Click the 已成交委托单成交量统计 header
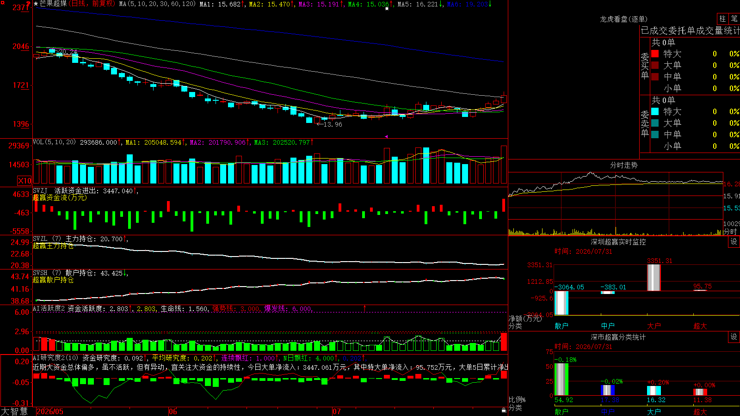The height and width of the screenshot is (416, 740). pos(690,31)
